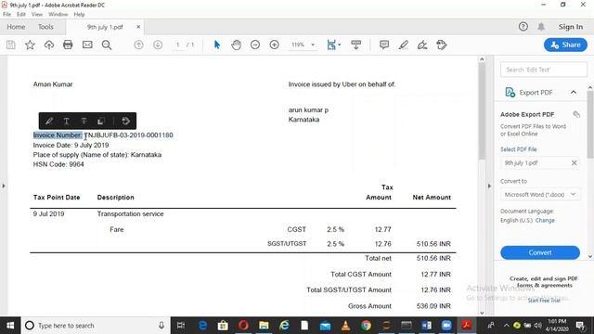594x334 pixels.
Task: Open the Convert to format dropdown
Action: [x=540, y=195]
